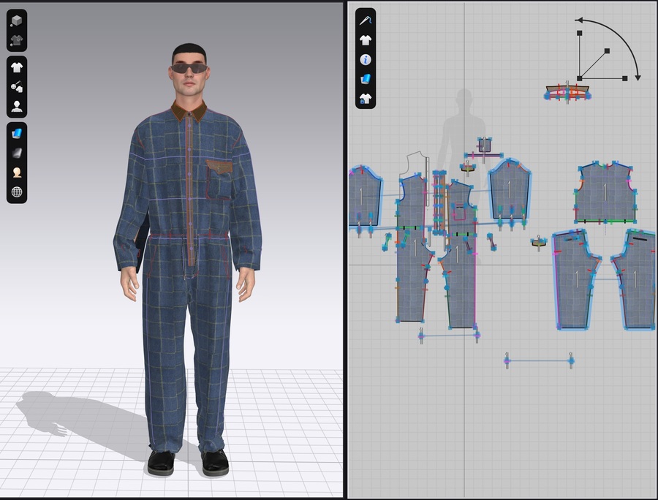
Task: Select the avatar's right black shoe
Action: point(161,462)
